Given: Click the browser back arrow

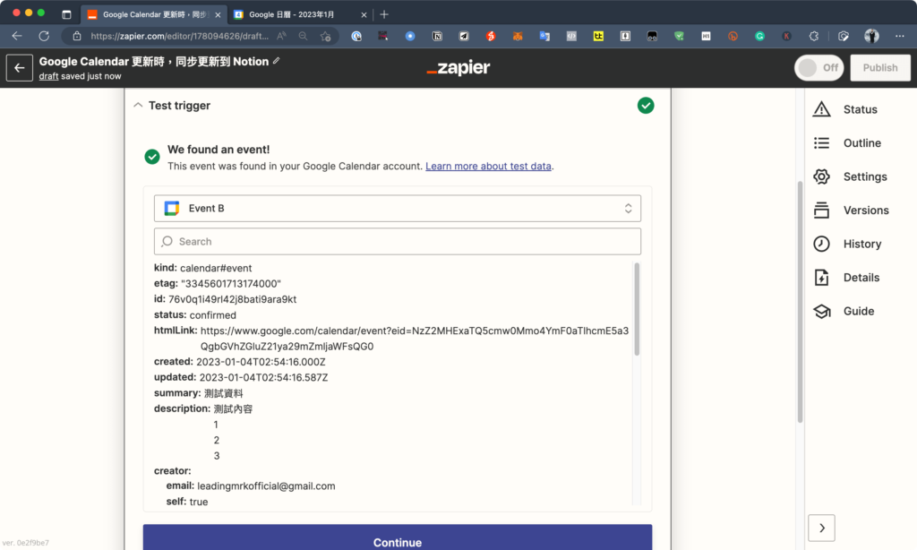Looking at the screenshot, I should [17, 36].
